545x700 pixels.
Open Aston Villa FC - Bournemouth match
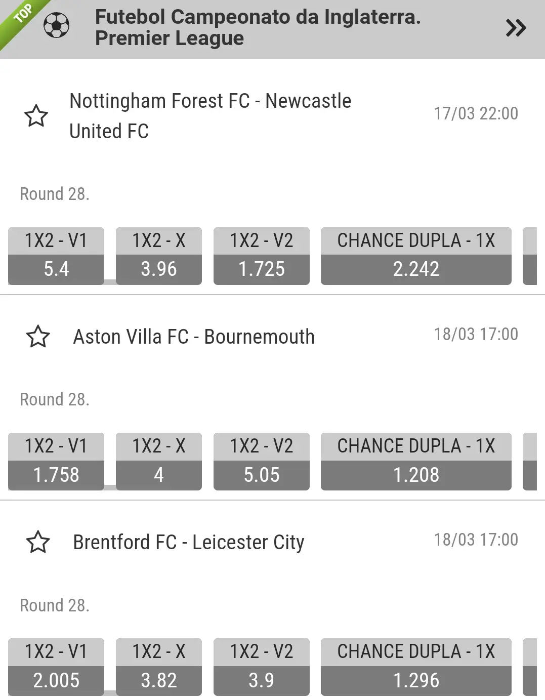[194, 337]
